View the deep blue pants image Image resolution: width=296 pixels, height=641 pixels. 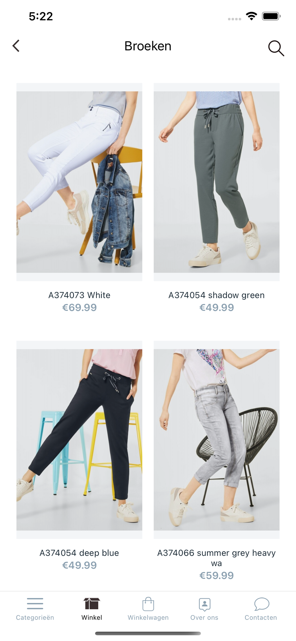(79, 440)
